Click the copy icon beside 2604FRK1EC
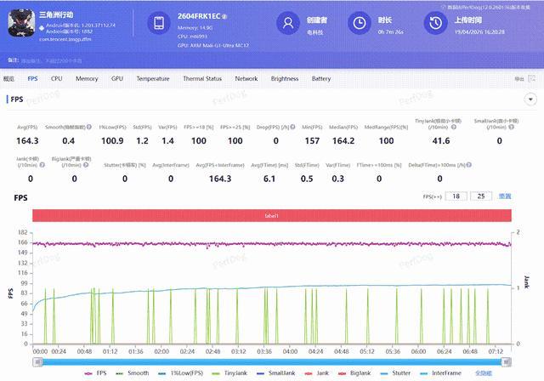This screenshot has width=544, height=381. tap(224, 17)
